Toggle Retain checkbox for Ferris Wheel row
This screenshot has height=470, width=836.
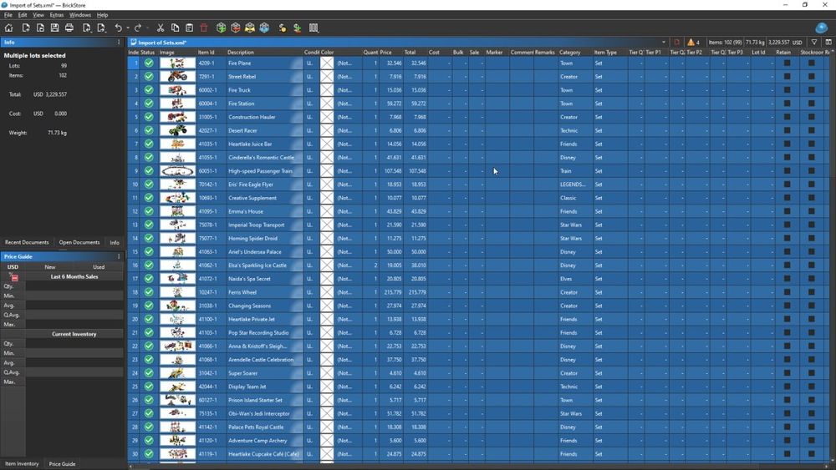click(x=787, y=292)
